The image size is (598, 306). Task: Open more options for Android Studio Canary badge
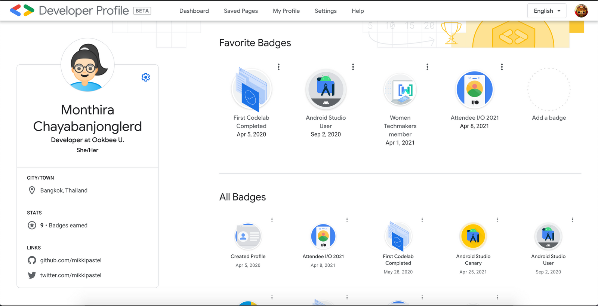tap(497, 220)
